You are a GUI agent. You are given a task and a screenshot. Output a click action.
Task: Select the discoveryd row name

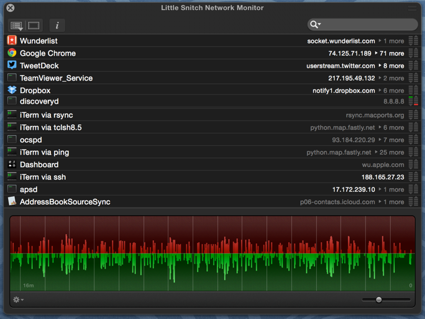(x=39, y=101)
